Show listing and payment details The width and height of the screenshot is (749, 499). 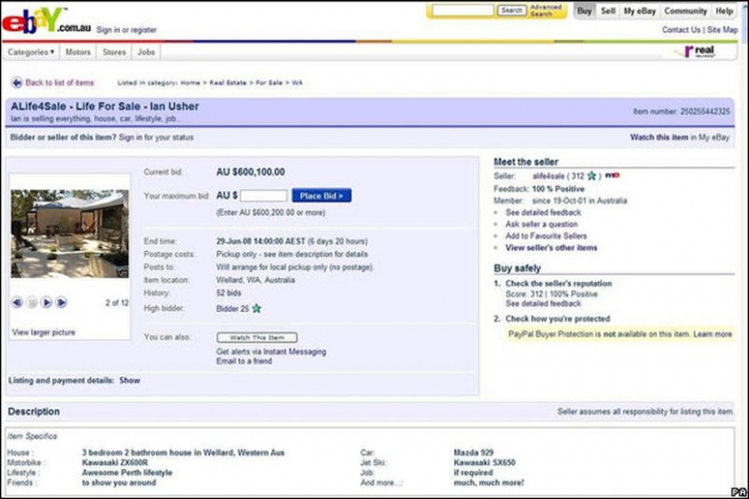[x=130, y=381]
